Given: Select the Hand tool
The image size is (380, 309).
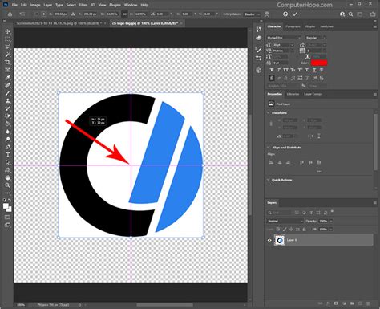Looking at the screenshot, I should click(7, 177).
